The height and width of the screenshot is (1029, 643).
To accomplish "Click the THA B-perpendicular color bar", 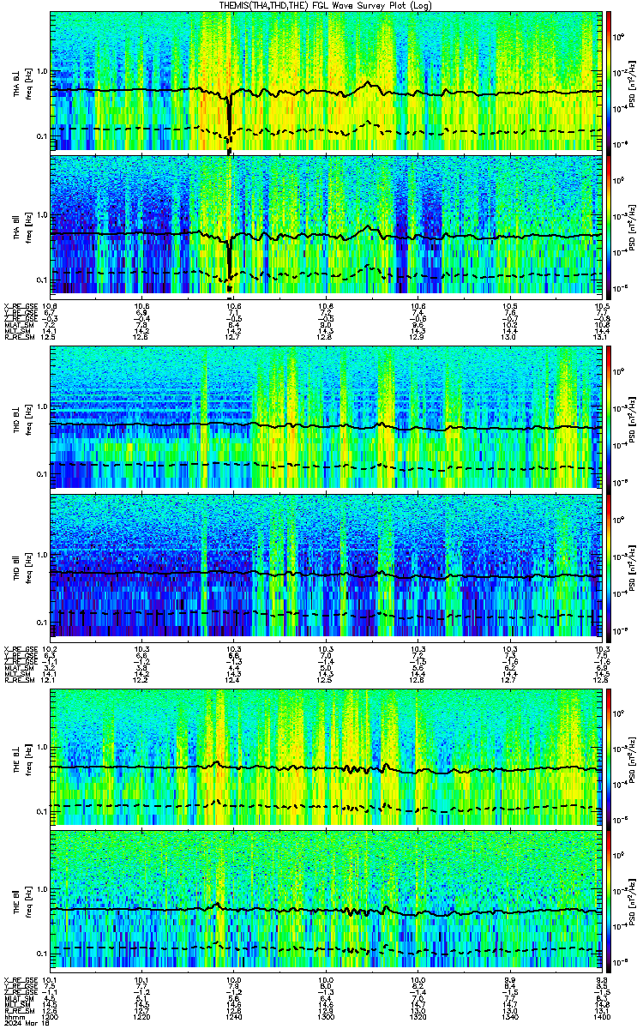I will point(607,81).
